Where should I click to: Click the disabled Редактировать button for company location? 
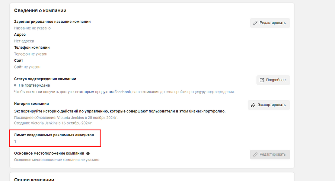click(270, 155)
